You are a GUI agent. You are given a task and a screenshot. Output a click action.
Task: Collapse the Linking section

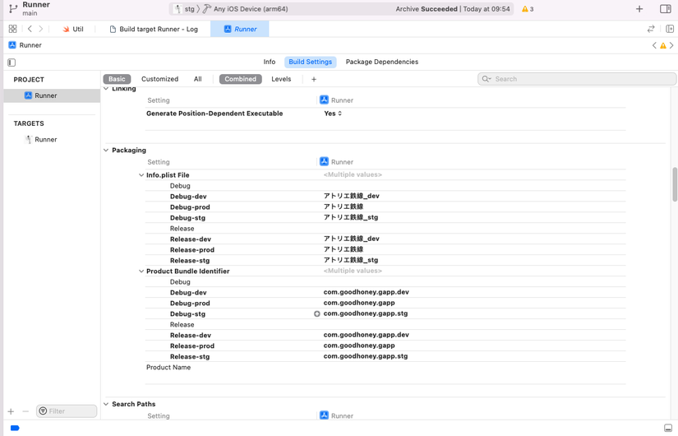tap(106, 89)
